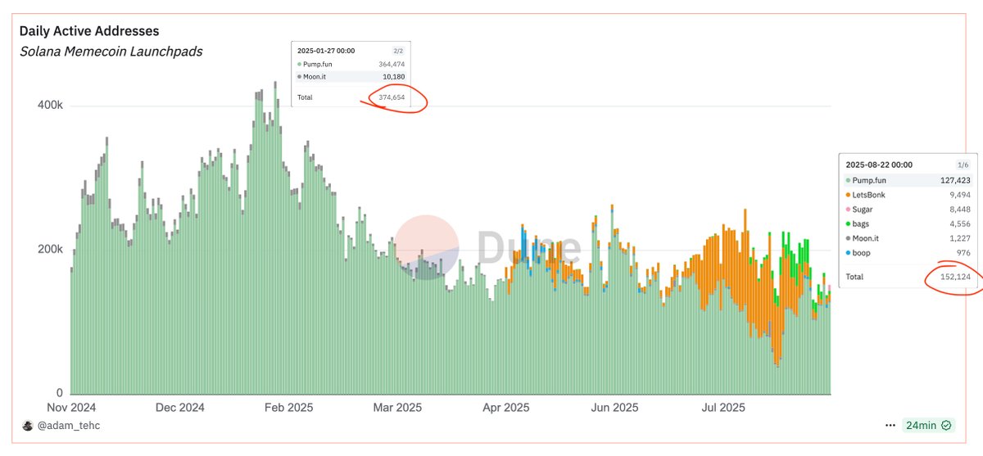Click the Pump.fun value 364,474
The image size is (983, 456).
[x=391, y=64]
